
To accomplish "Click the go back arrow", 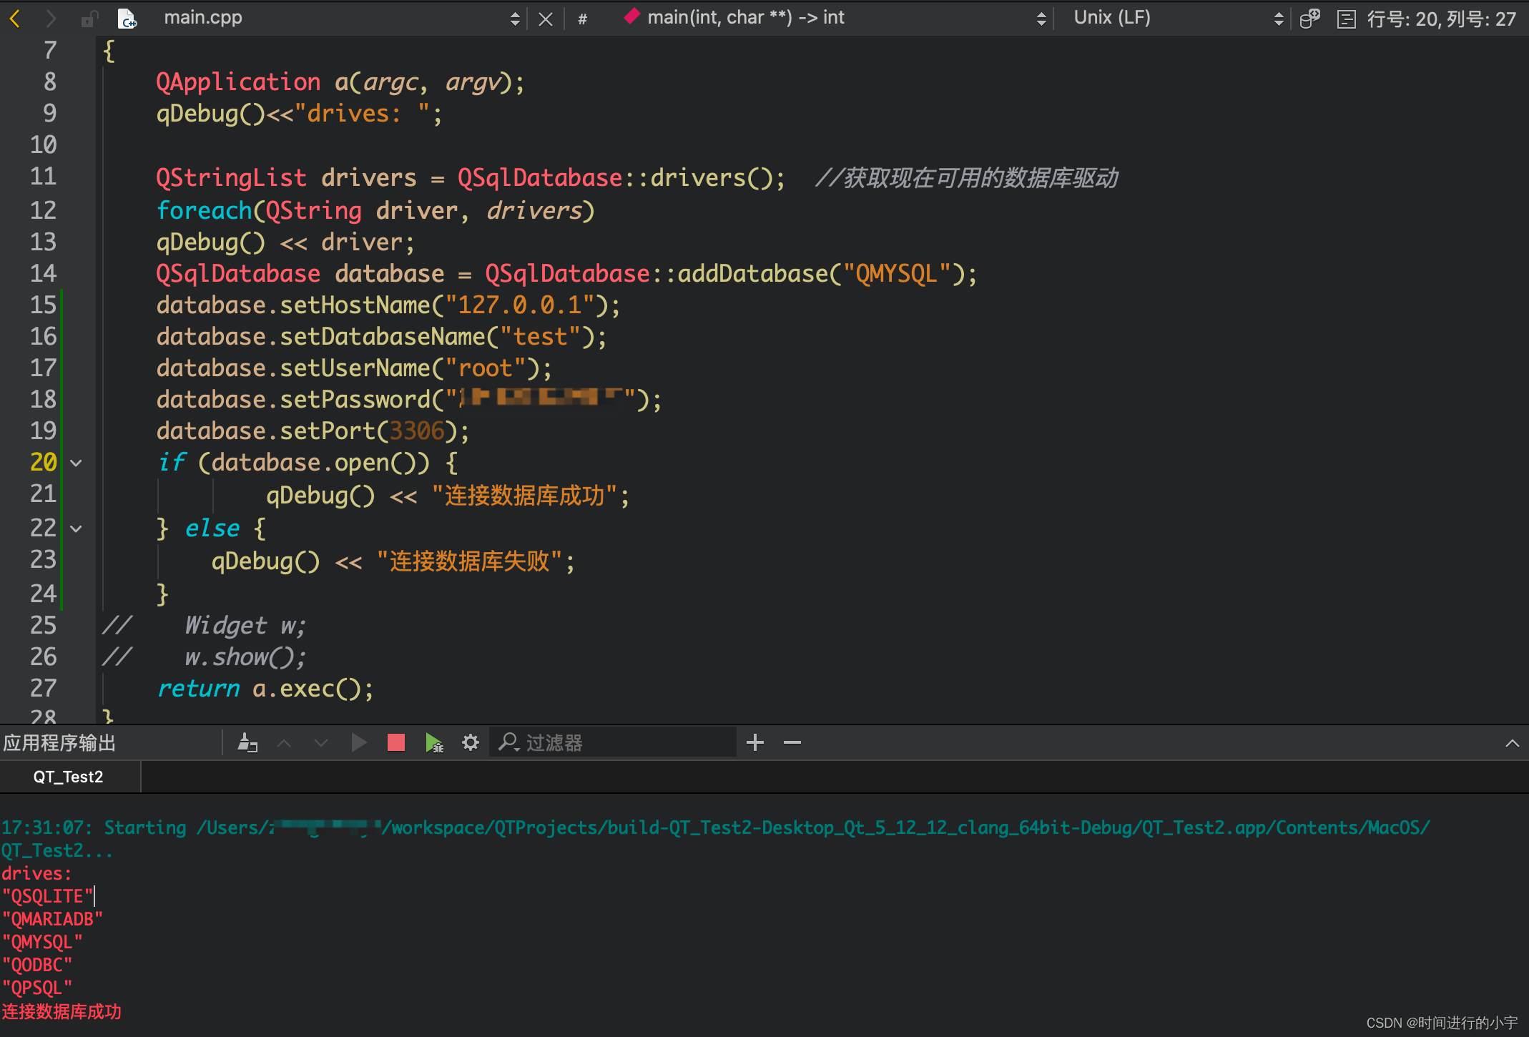I will [x=16, y=18].
